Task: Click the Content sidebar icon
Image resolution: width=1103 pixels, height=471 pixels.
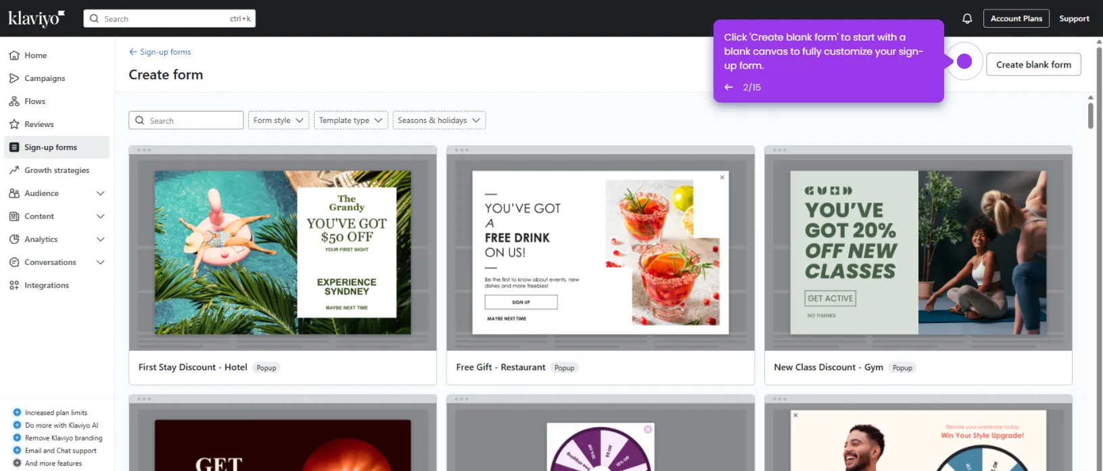Action: pos(14,216)
